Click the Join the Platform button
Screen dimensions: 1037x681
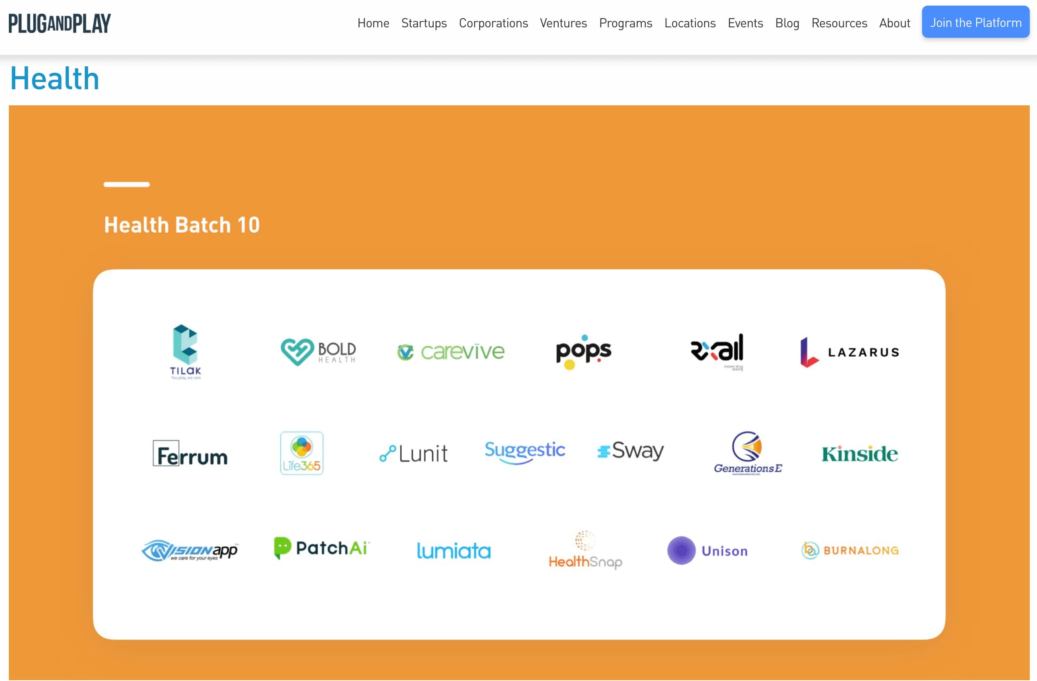pyautogui.click(x=976, y=22)
